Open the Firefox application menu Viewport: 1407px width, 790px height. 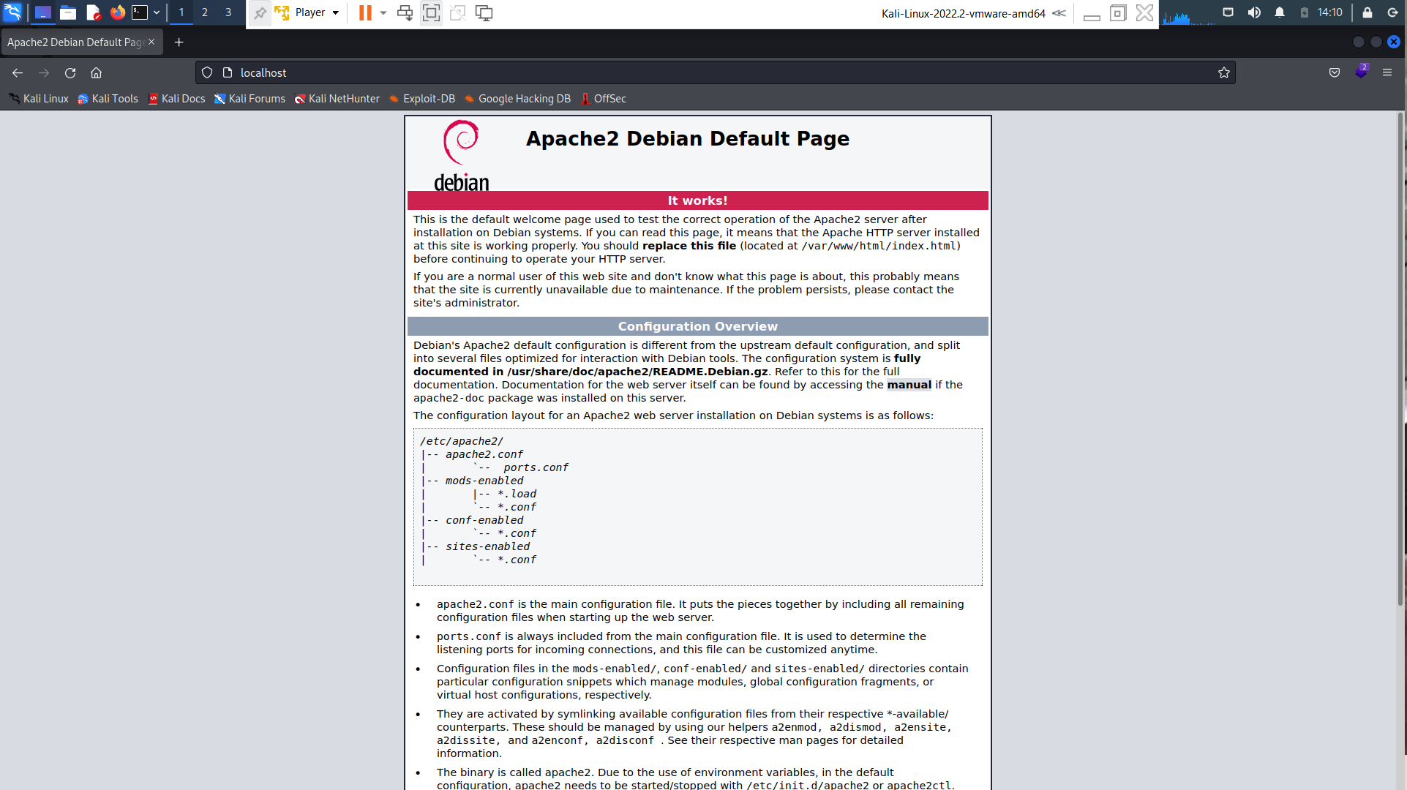pyautogui.click(x=1387, y=72)
